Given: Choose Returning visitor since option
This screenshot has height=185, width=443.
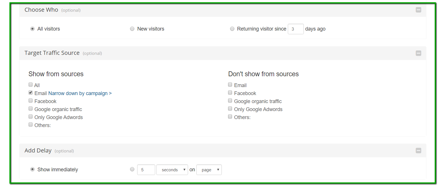Looking at the screenshot, I should point(232,29).
